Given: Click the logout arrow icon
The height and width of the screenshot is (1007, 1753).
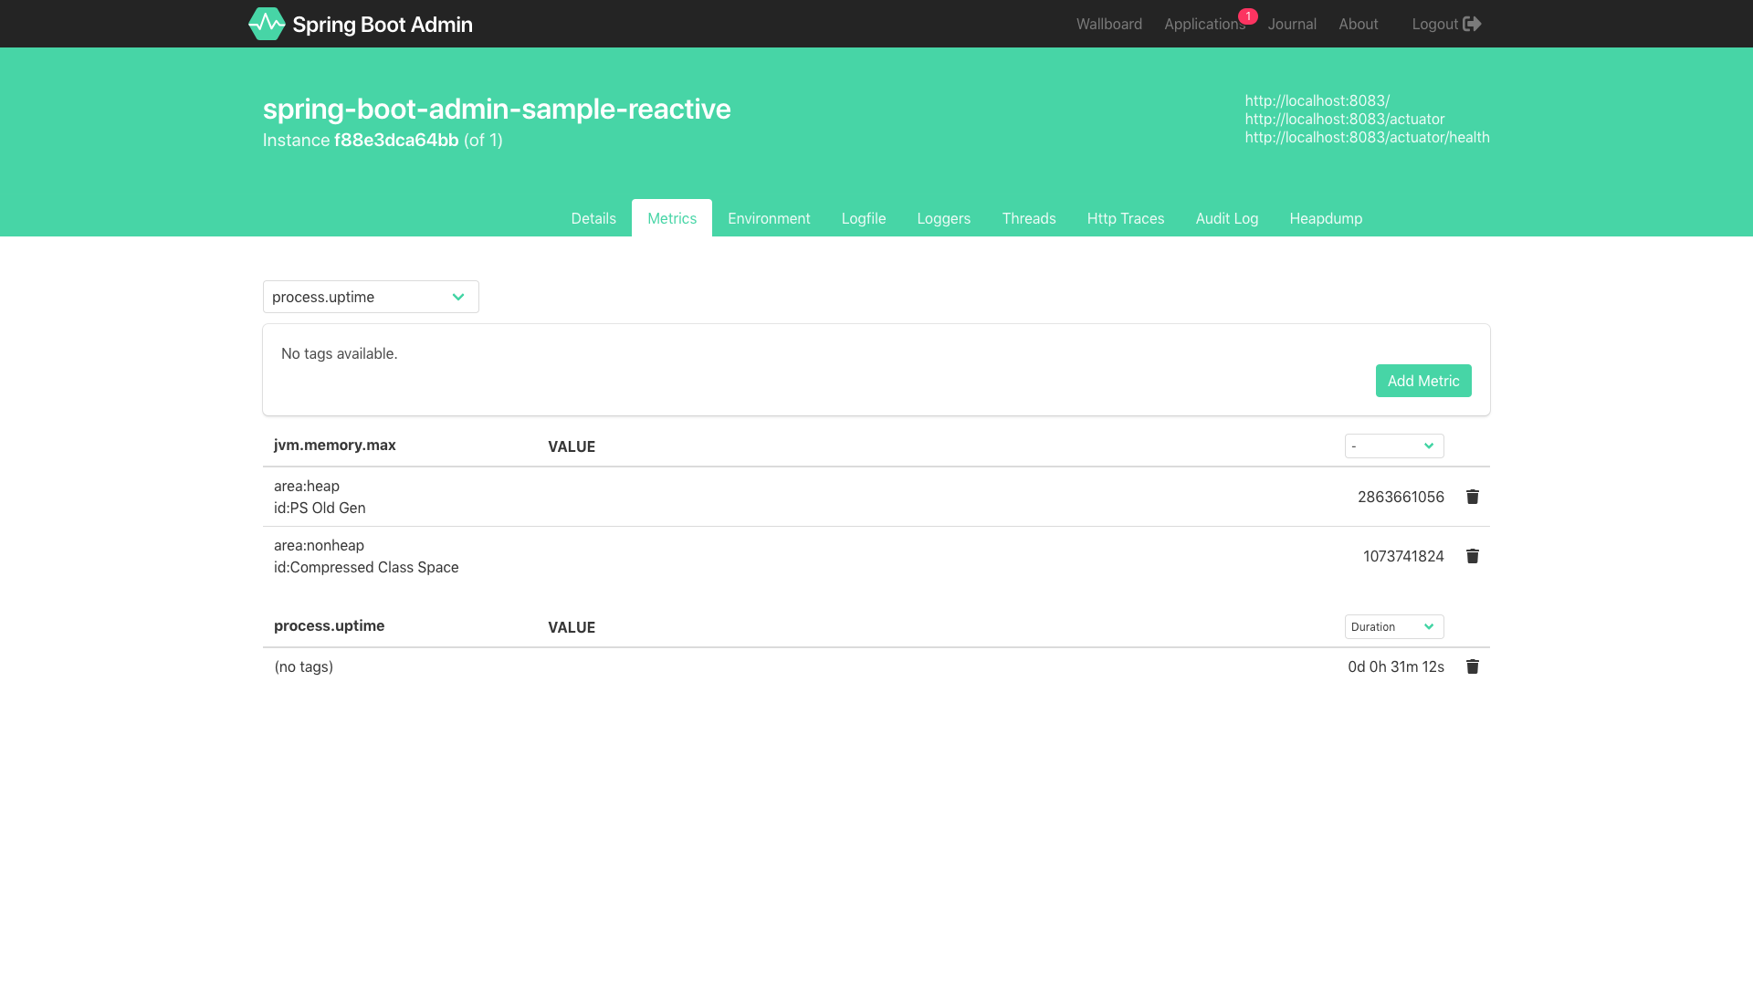Looking at the screenshot, I should (1472, 24).
